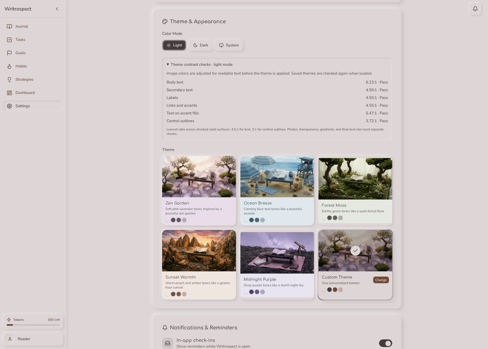Click the Settings gear icon
This screenshot has height=349, width=488.
point(9,106)
